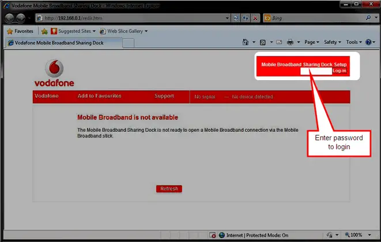The width and height of the screenshot is (381, 242).
Task: Click the popup blocker icon in status bar
Action: (212, 235)
